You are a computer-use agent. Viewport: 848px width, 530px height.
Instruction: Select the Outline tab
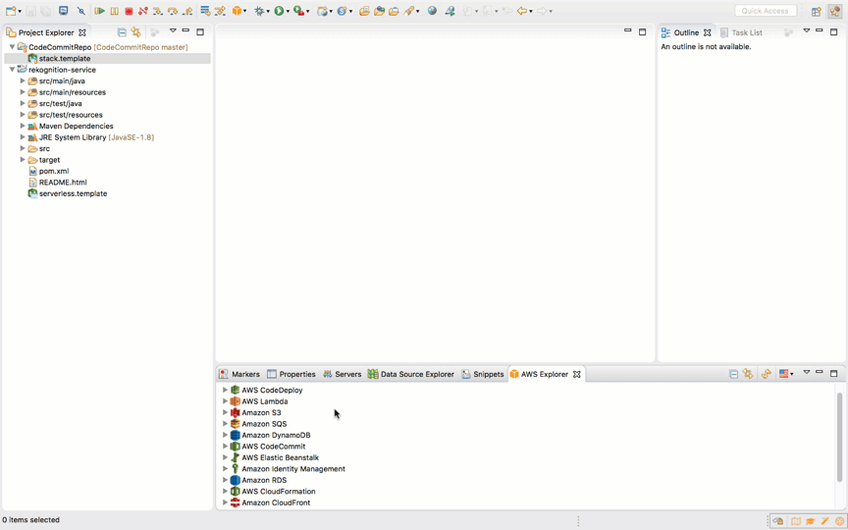(x=680, y=32)
